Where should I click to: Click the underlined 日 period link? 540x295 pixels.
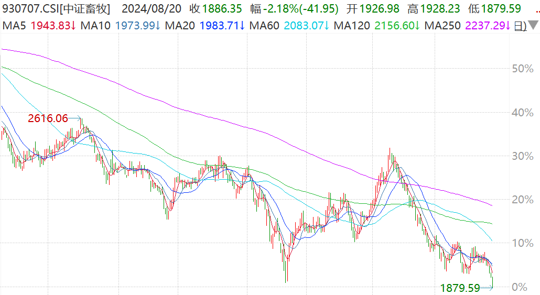click(520, 25)
